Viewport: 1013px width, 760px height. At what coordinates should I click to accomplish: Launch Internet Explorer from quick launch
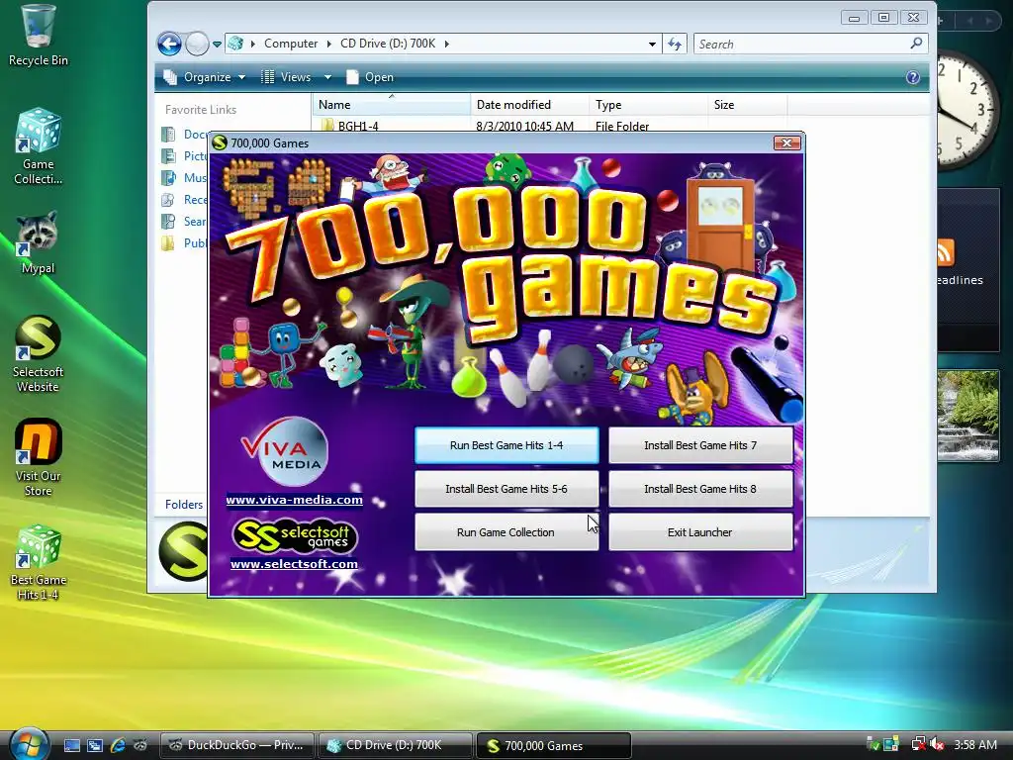pos(118,745)
